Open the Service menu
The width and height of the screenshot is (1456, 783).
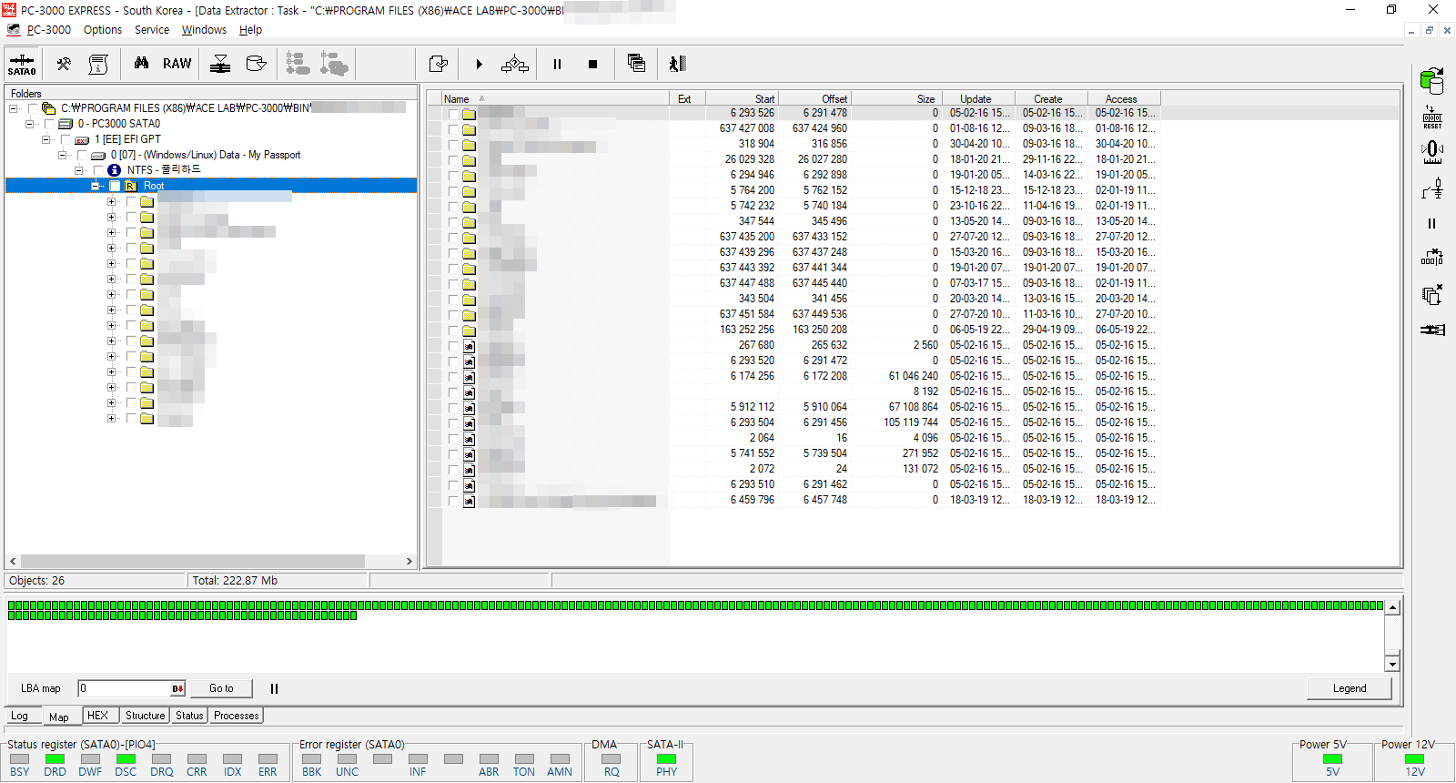pyautogui.click(x=151, y=30)
